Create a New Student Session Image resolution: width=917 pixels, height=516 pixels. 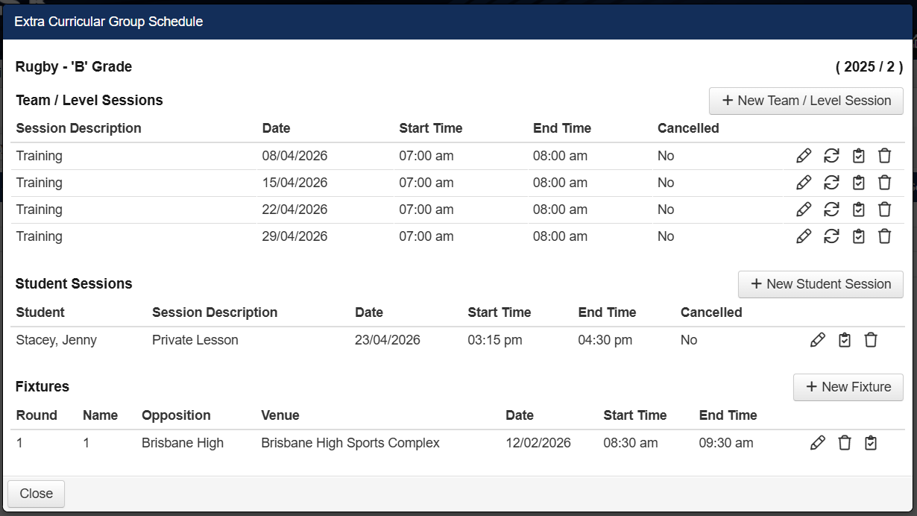pos(820,284)
